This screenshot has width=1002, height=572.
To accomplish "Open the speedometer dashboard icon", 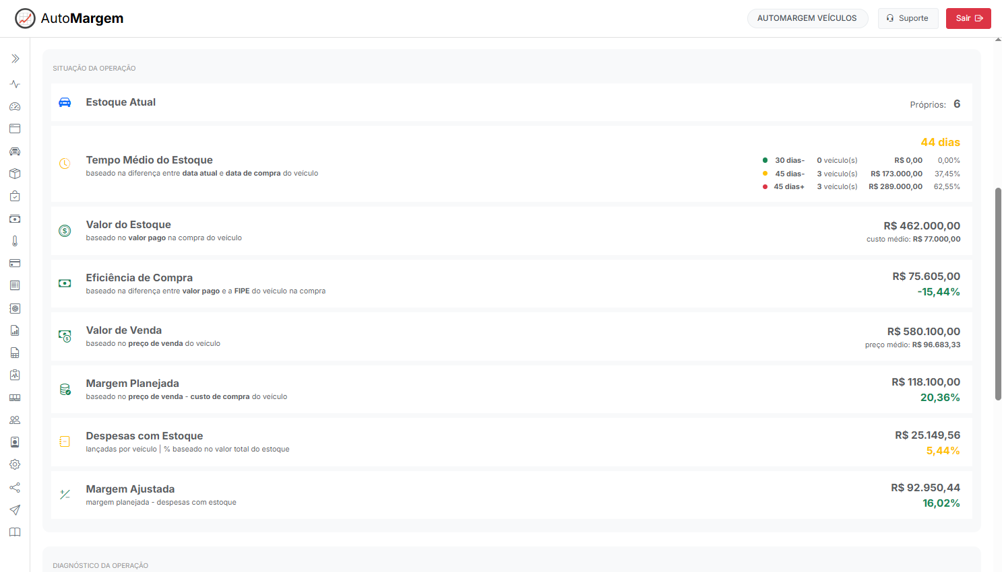I will pyautogui.click(x=15, y=106).
